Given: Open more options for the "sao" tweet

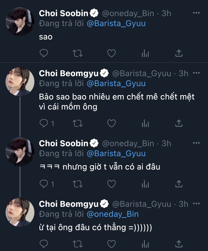Looking at the screenshot, I should tap(196, 13).
